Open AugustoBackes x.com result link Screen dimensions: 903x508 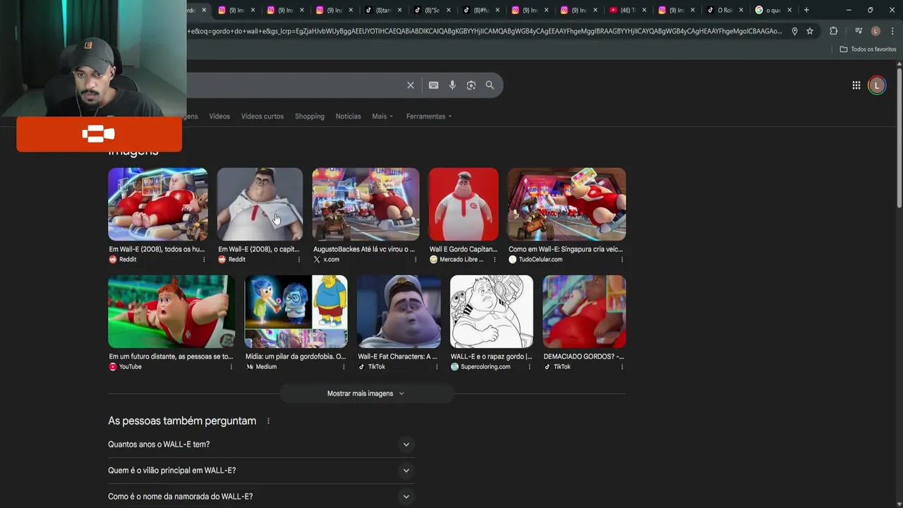pos(364,249)
